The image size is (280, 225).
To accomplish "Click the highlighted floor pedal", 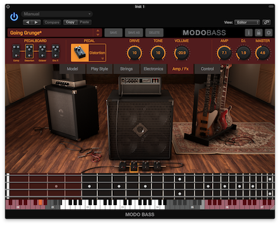I will 134,166.
